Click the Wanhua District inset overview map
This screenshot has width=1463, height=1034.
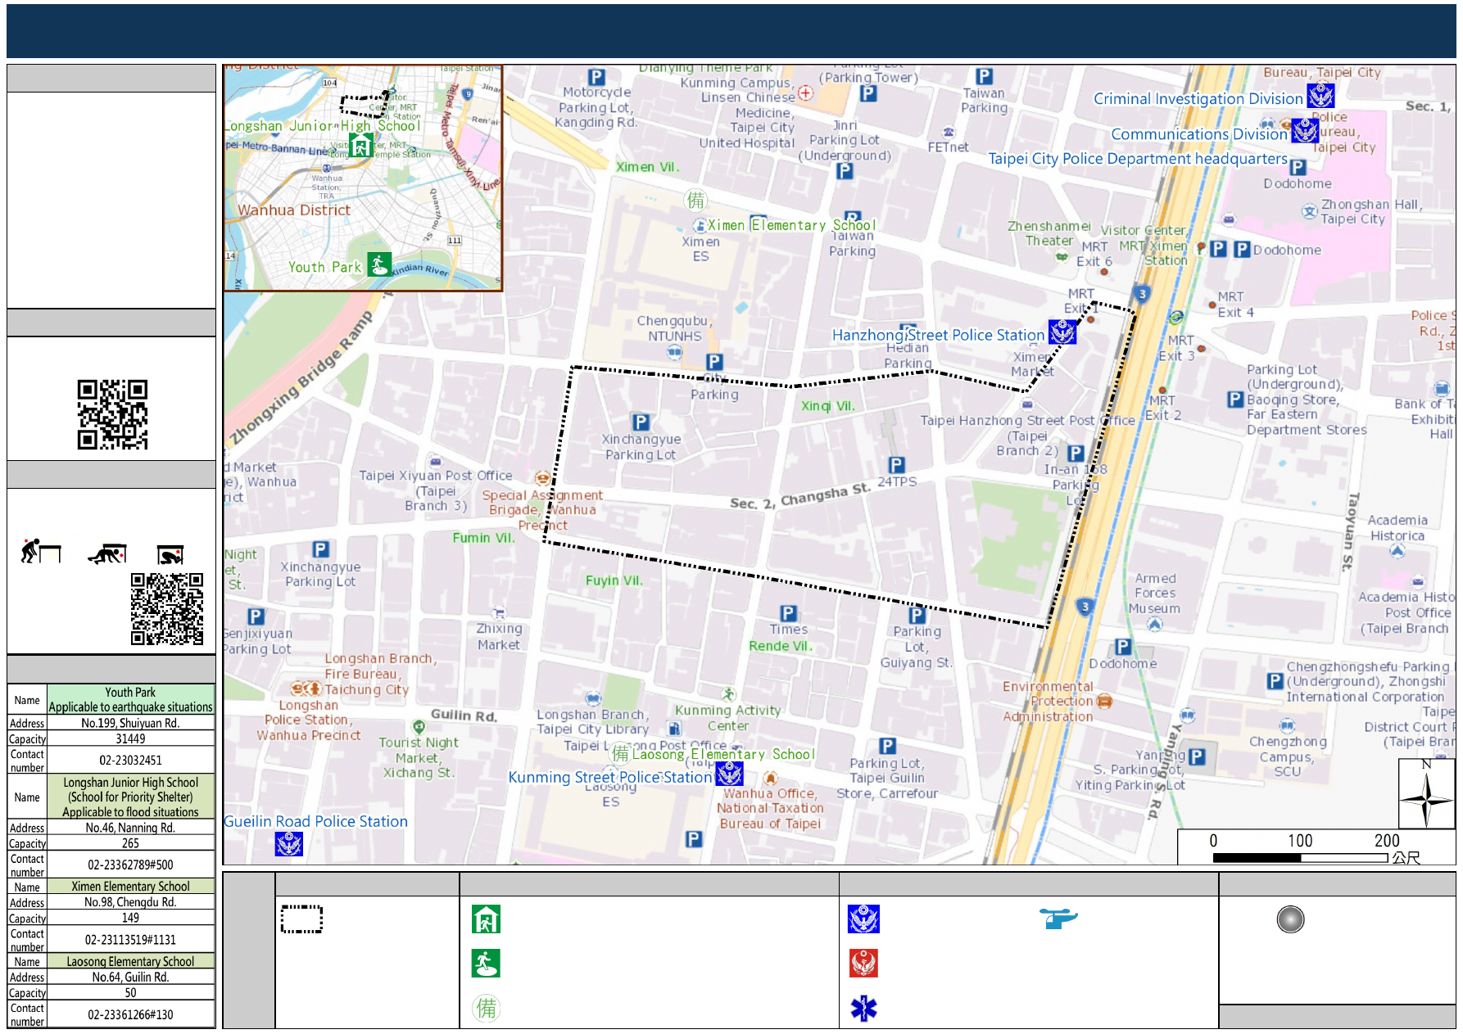coord(363,178)
